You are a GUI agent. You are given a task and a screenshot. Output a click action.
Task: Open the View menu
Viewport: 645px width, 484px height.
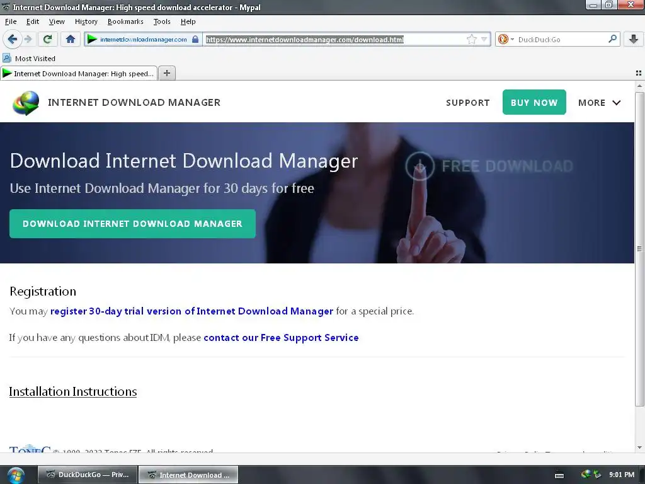57,21
